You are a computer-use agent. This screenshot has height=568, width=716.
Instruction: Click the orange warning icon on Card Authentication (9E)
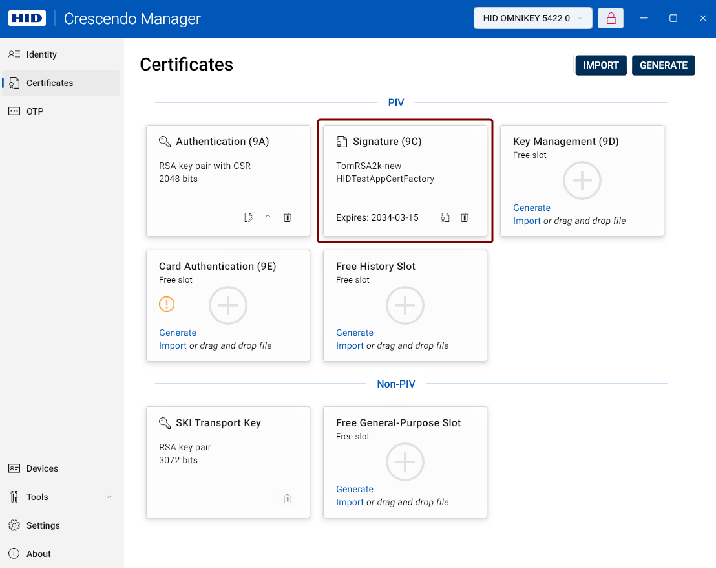pyautogui.click(x=167, y=304)
